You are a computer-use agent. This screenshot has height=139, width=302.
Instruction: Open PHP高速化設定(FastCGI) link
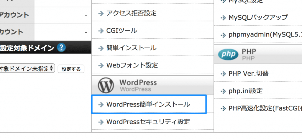tap(265, 109)
